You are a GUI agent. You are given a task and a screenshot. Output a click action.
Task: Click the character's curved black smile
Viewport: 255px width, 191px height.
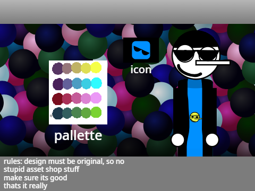click(x=189, y=72)
